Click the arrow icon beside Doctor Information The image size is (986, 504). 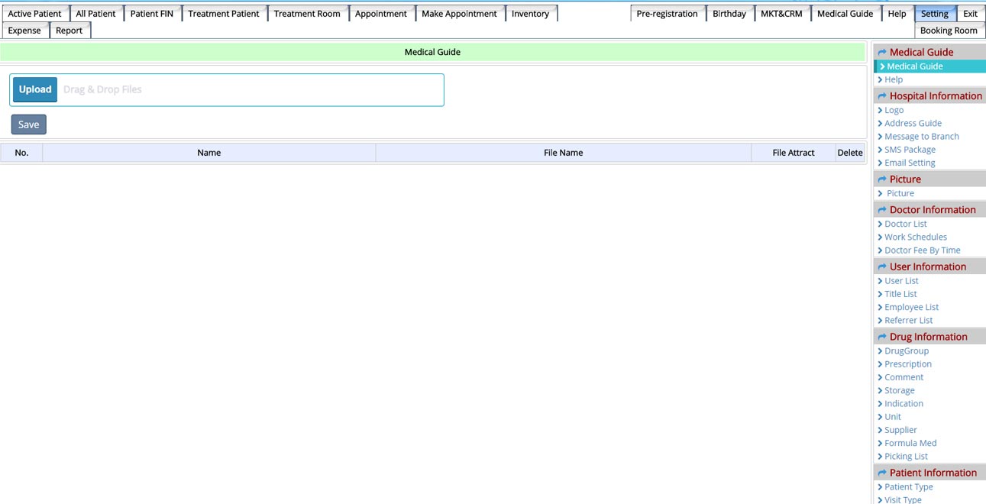[x=882, y=210]
